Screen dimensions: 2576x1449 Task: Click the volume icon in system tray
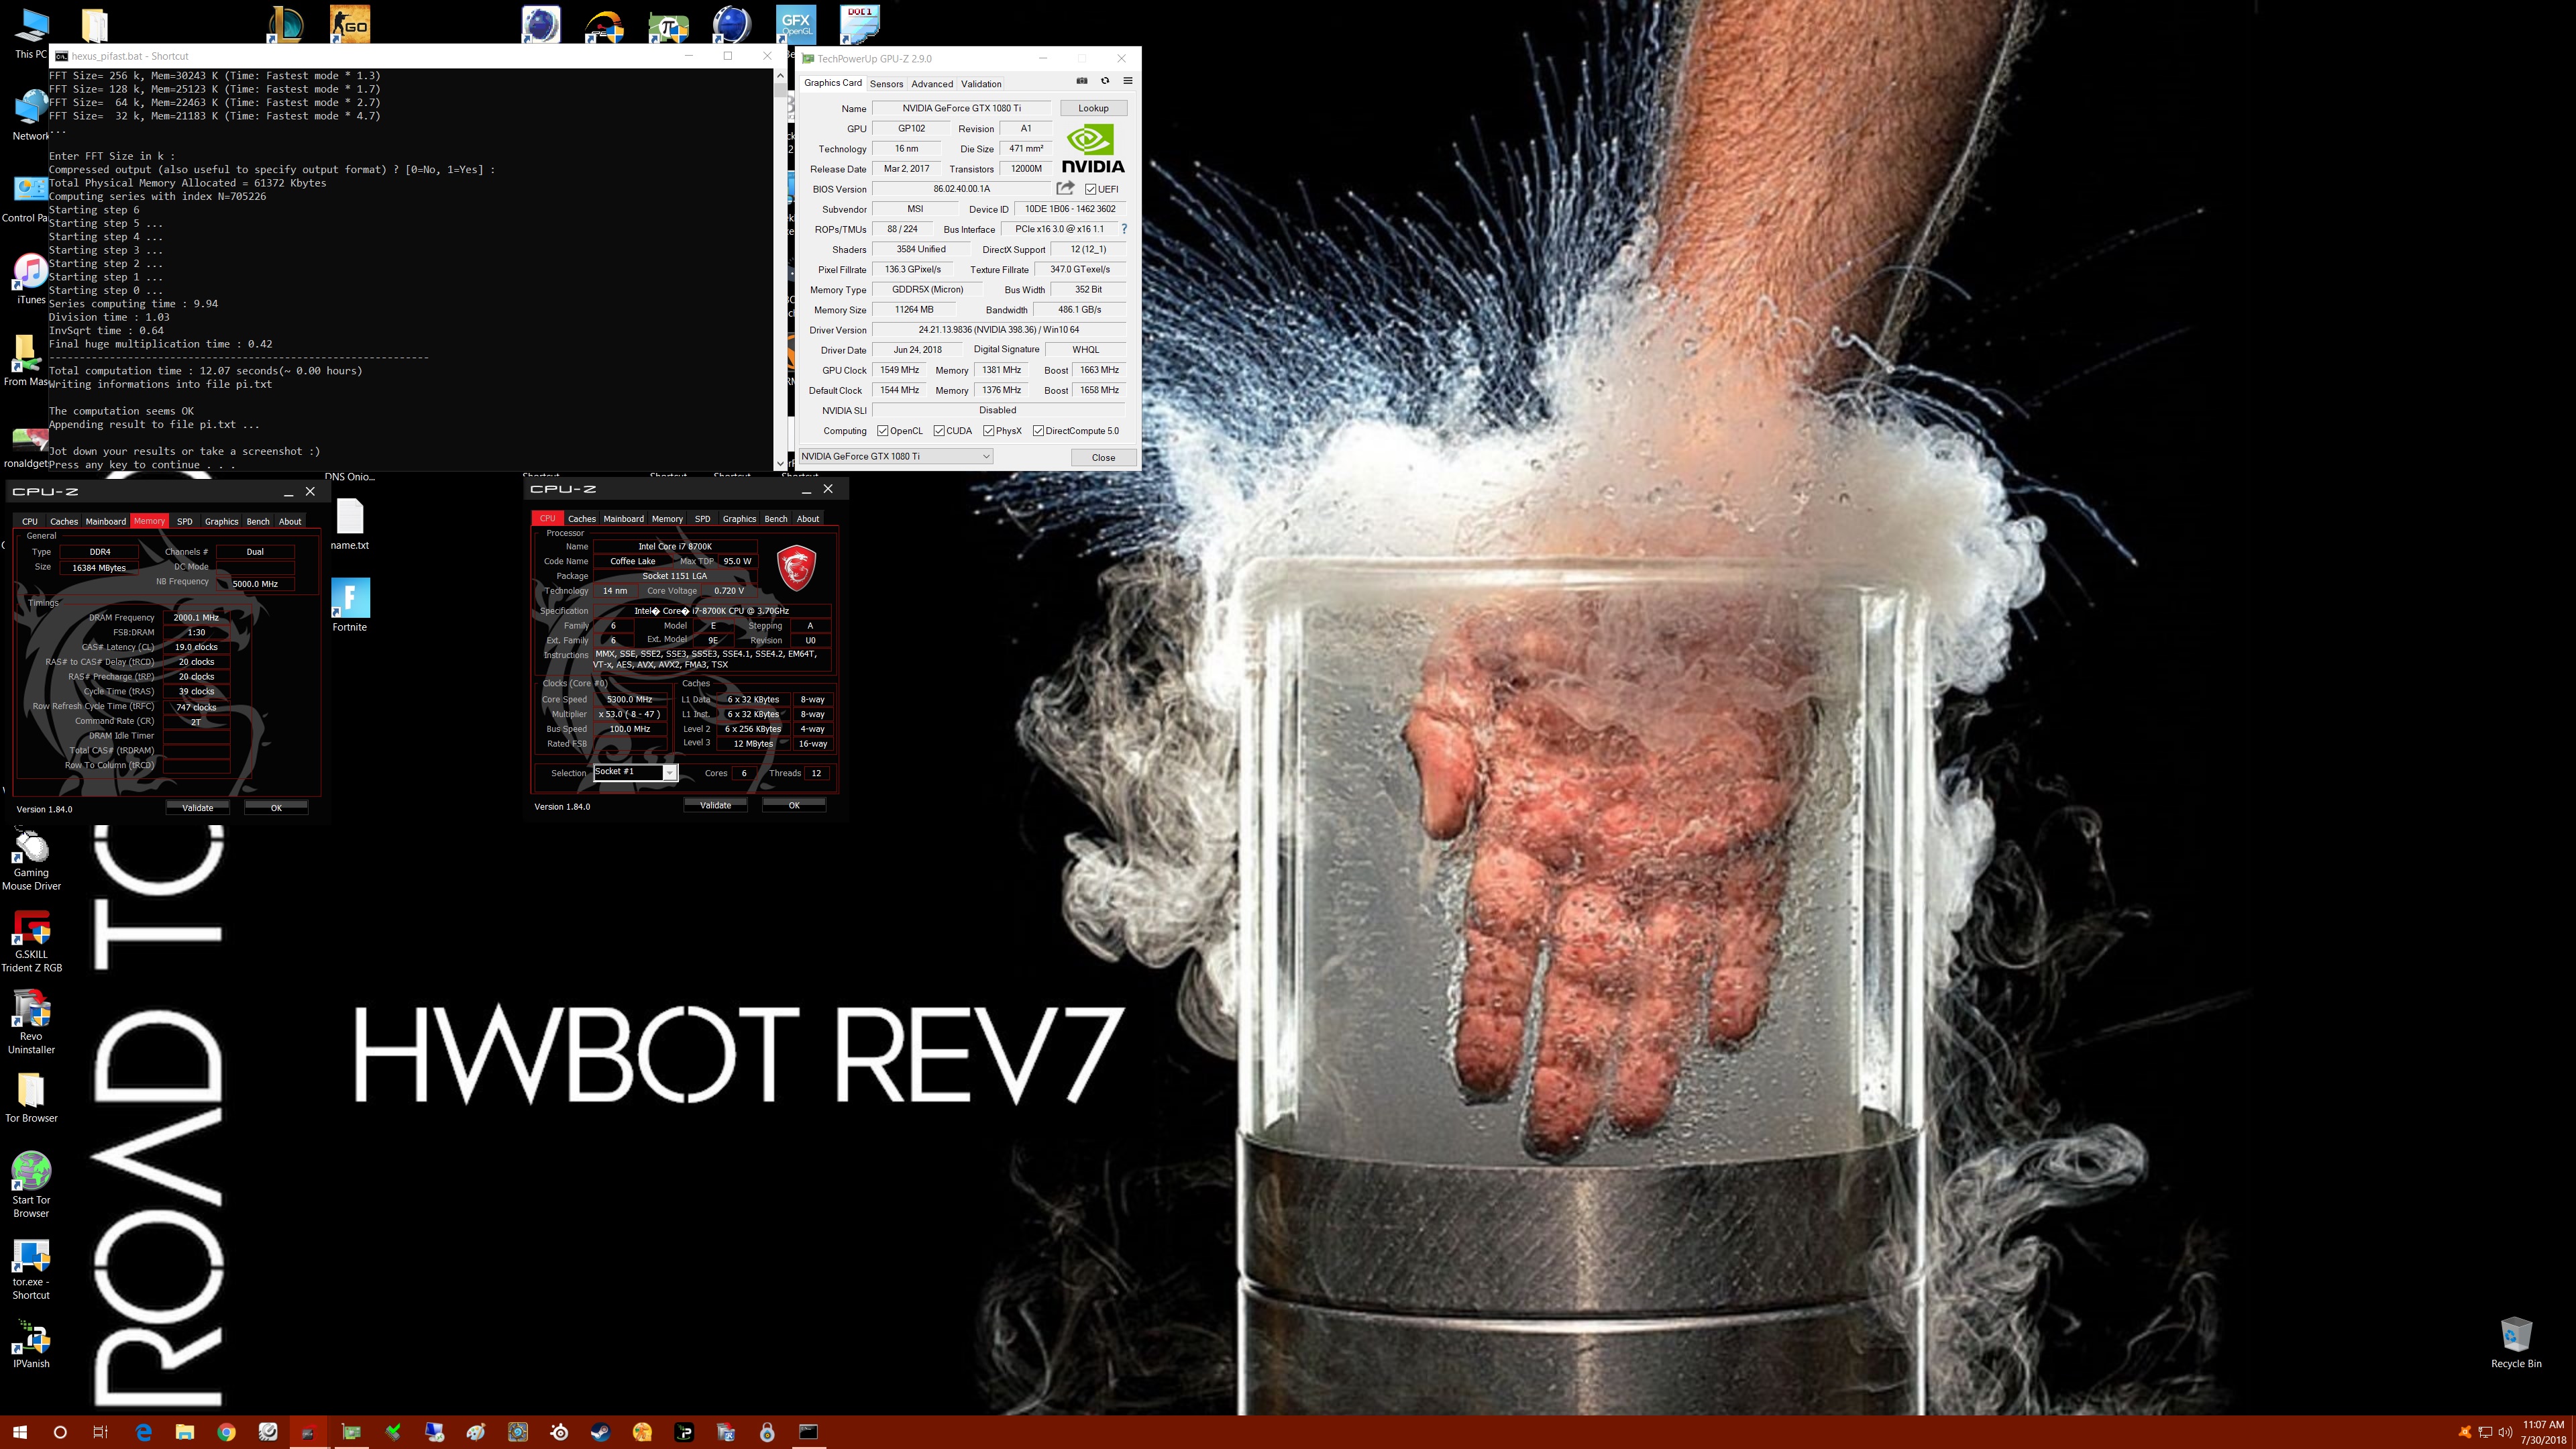pyautogui.click(x=2506, y=1432)
